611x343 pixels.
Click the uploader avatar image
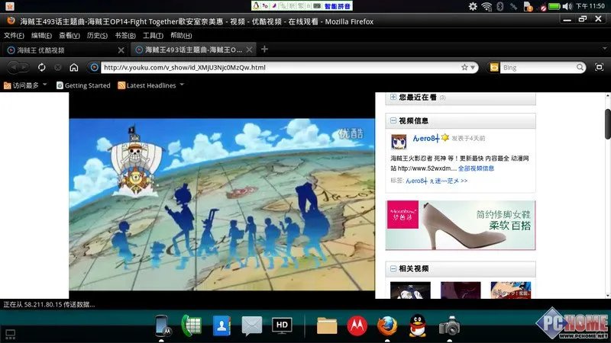399,142
